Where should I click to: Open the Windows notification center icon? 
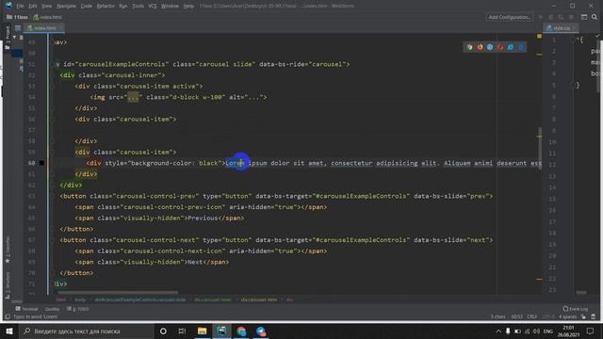coord(591,331)
